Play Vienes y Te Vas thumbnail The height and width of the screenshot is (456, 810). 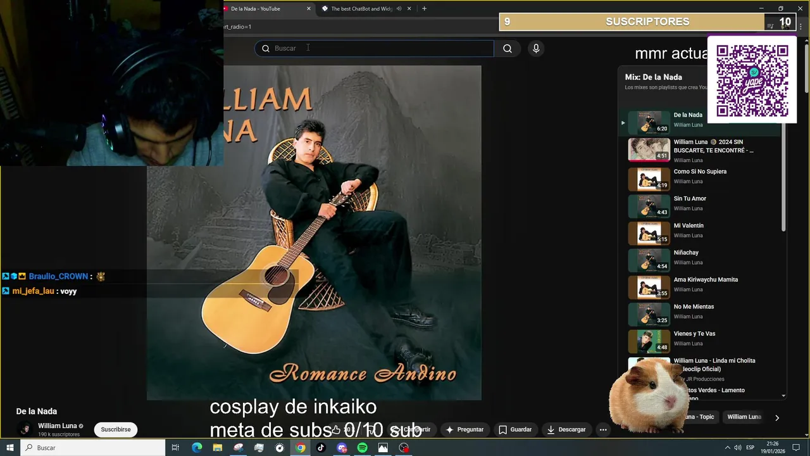tap(649, 341)
